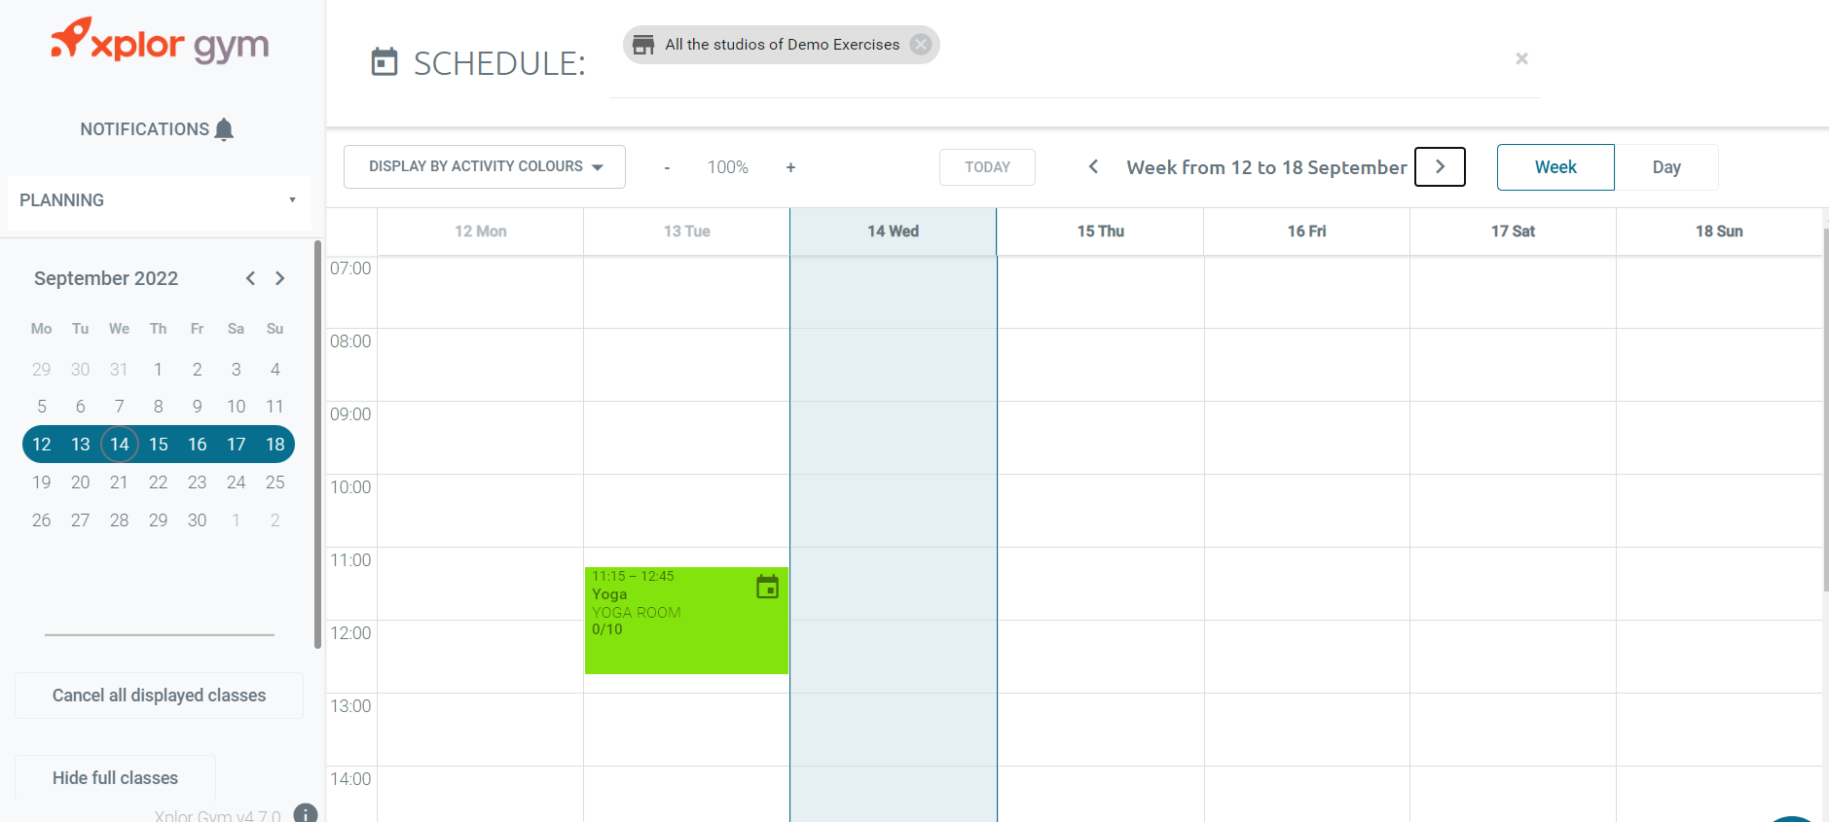Show previous month in mini calendar

point(251,278)
